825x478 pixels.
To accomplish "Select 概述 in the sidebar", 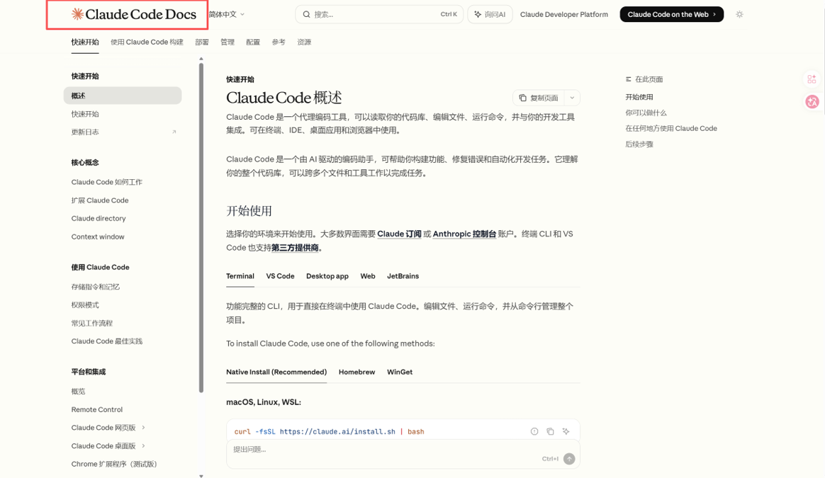I will click(x=123, y=96).
